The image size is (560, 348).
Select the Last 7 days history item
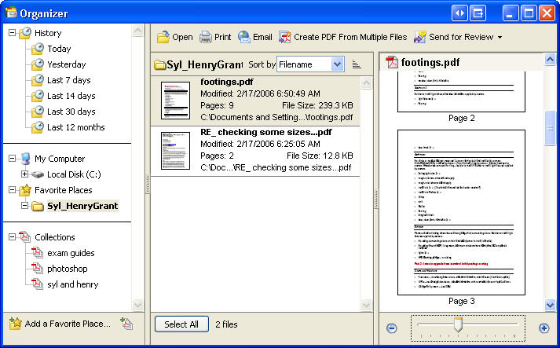tap(68, 80)
